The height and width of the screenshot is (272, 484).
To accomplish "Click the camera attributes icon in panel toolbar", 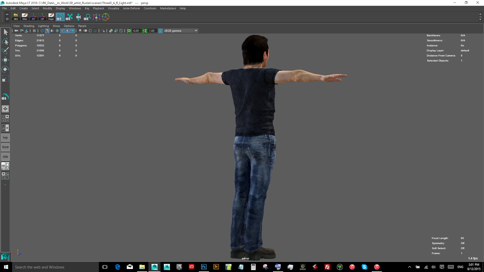I will click(x=21, y=31).
